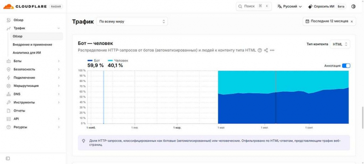
Task: Click the Бот — человек chart title
Action: [96, 43]
